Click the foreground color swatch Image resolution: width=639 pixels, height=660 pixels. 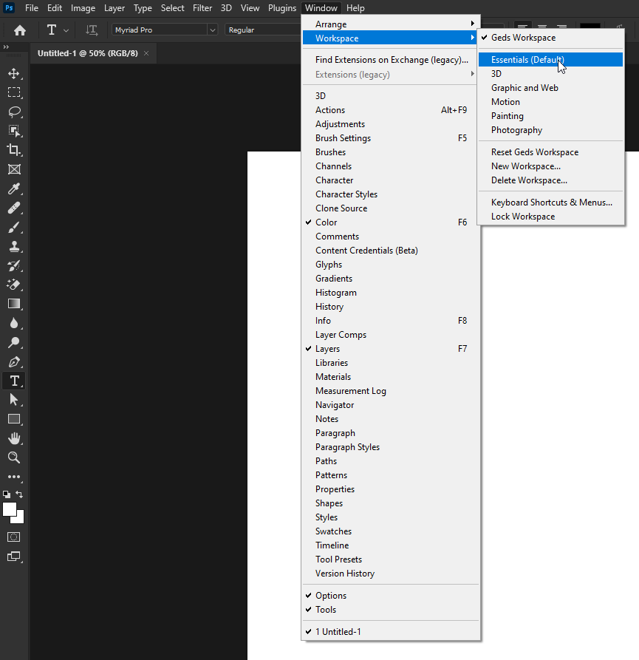coord(9,509)
